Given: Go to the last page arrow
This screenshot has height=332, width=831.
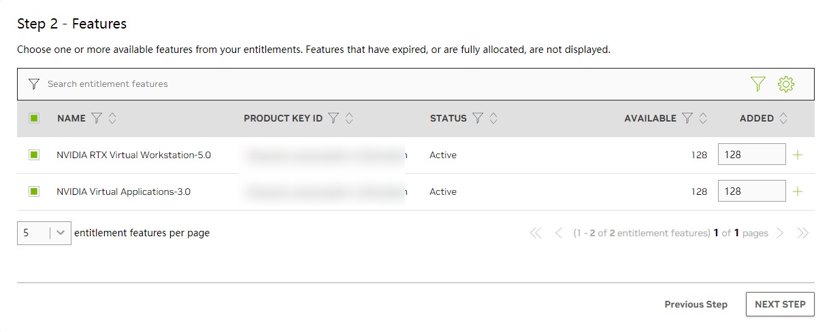Looking at the screenshot, I should coord(803,233).
